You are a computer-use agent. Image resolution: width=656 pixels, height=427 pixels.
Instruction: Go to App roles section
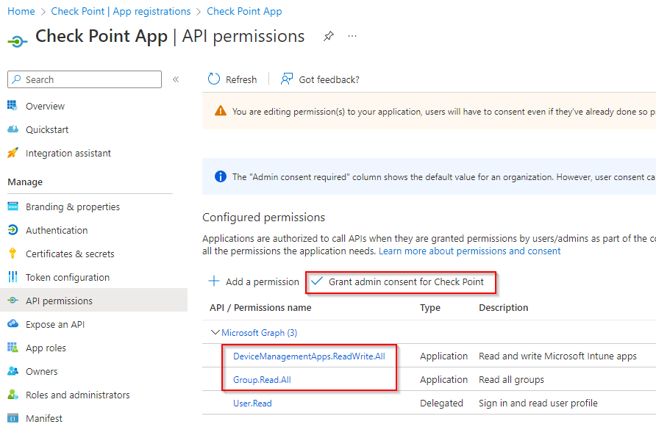coord(46,348)
